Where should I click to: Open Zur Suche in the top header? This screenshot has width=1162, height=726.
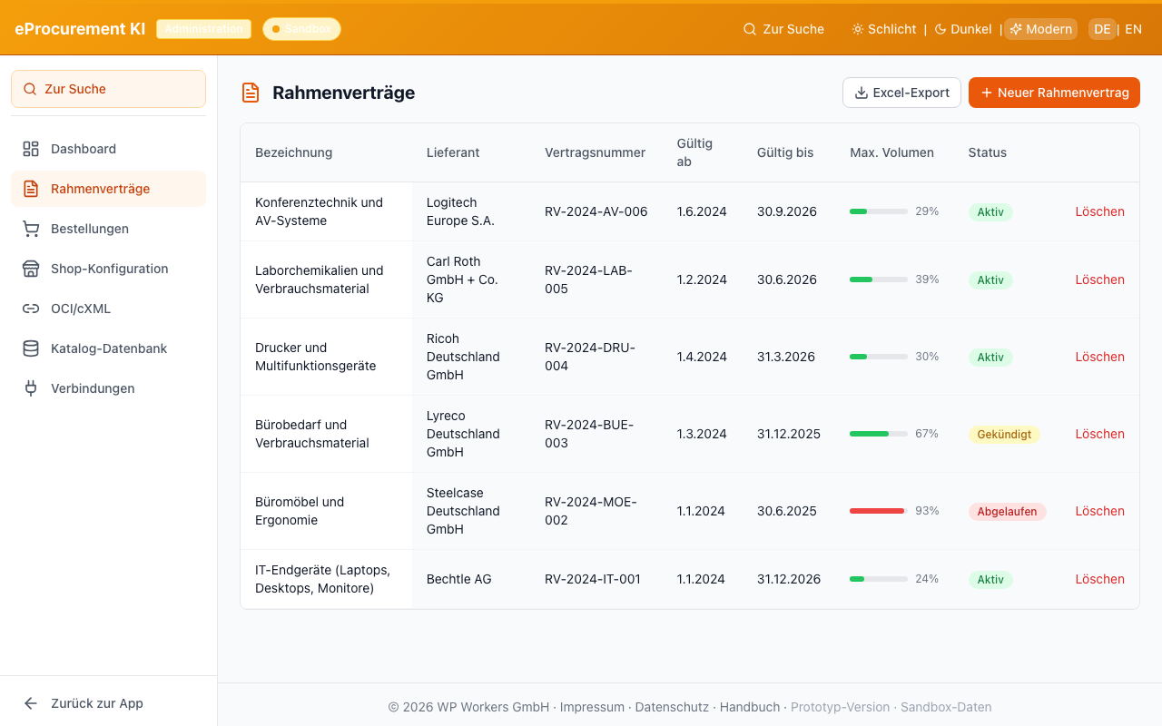783,29
